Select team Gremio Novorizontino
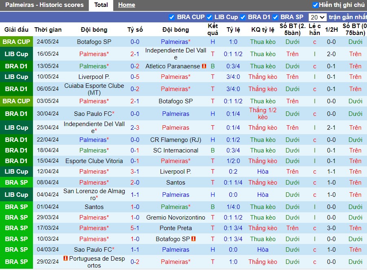Viewport: 367px width, 270px height. 176,218
